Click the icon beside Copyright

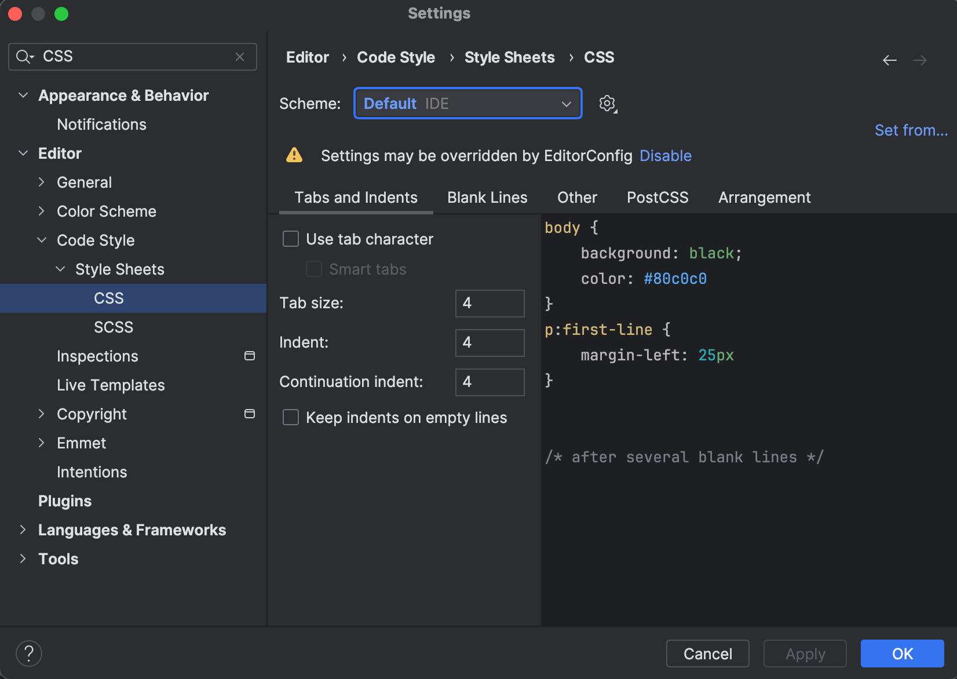click(x=250, y=414)
